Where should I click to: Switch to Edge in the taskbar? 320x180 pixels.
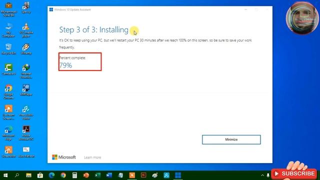(51, 175)
